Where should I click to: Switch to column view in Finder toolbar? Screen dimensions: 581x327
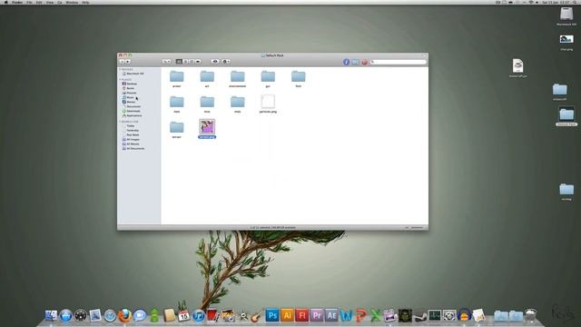[192, 62]
